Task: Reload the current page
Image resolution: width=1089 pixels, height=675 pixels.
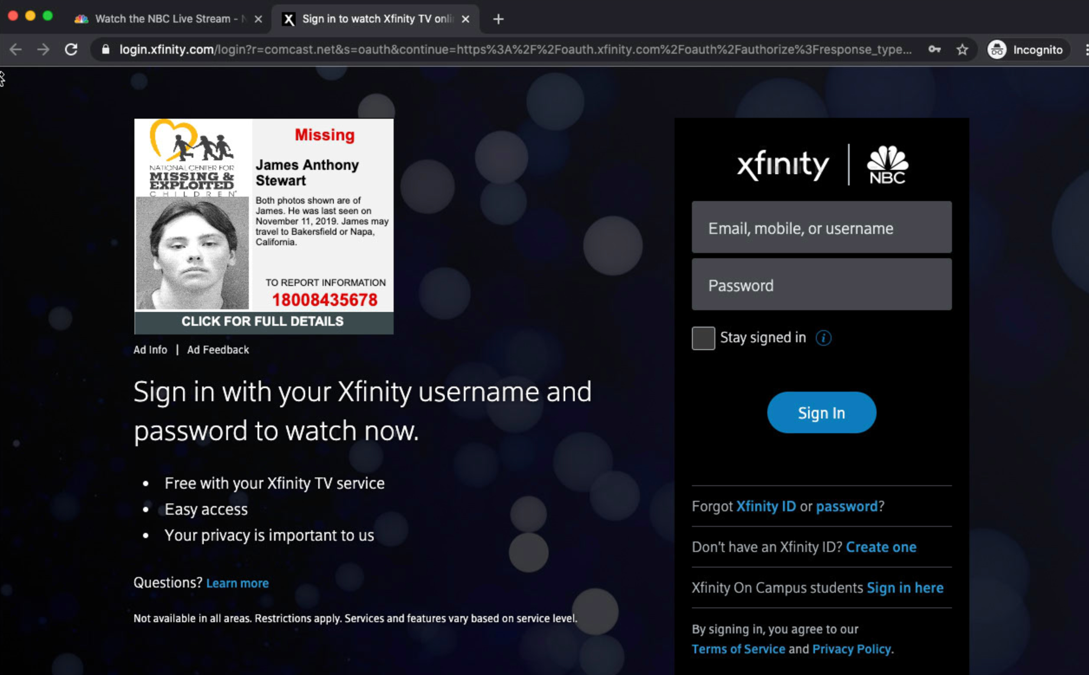Action: click(x=72, y=49)
